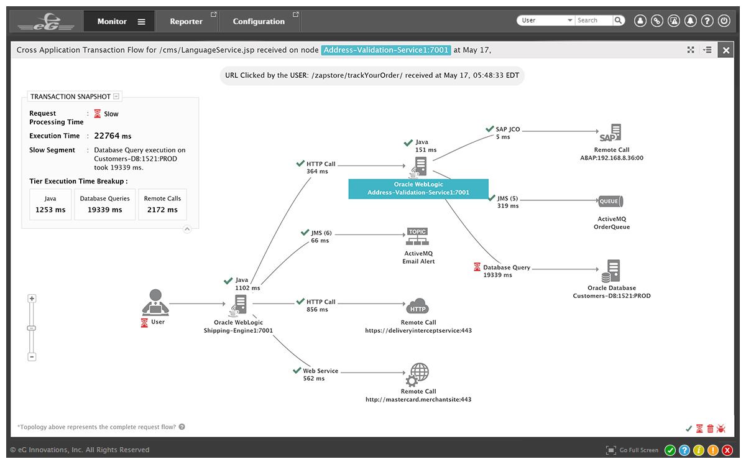Click the green checkmark legend icon
This screenshot has height=464, width=746.
point(689,429)
